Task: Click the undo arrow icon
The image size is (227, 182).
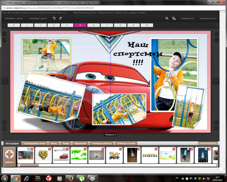Action: pos(54,18)
